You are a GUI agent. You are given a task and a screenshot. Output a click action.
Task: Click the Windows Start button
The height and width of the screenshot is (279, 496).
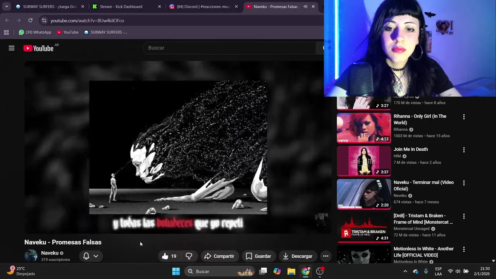point(176,271)
